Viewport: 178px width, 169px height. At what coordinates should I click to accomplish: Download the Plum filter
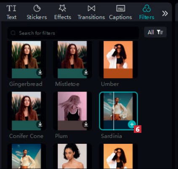[86, 124]
